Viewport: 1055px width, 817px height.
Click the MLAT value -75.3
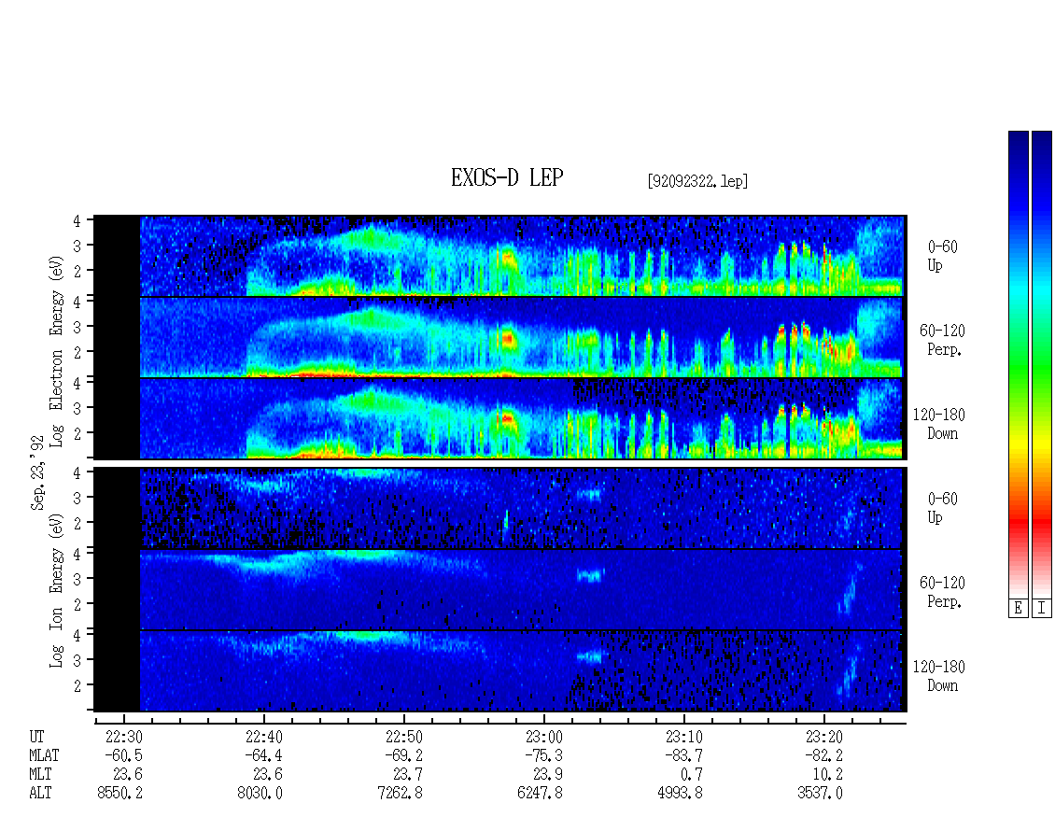click(x=543, y=755)
